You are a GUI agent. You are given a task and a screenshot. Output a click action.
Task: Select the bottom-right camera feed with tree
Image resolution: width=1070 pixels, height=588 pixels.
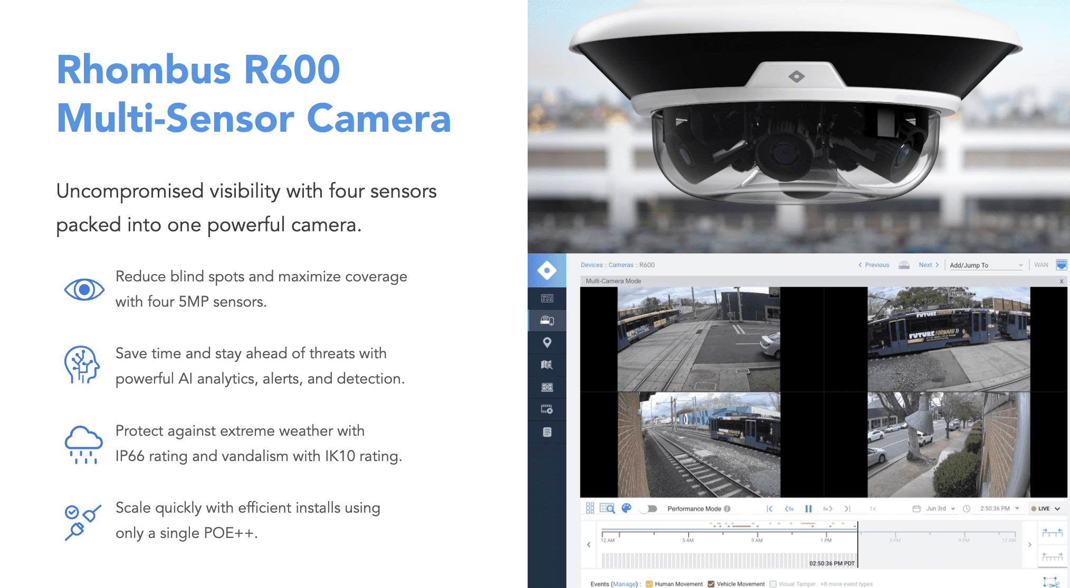coord(949,445)
